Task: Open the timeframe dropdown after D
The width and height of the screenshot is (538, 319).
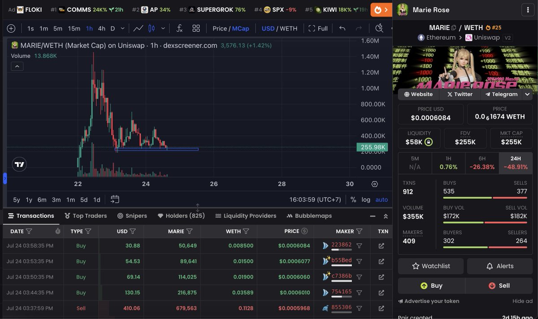Action: point(123,28)
